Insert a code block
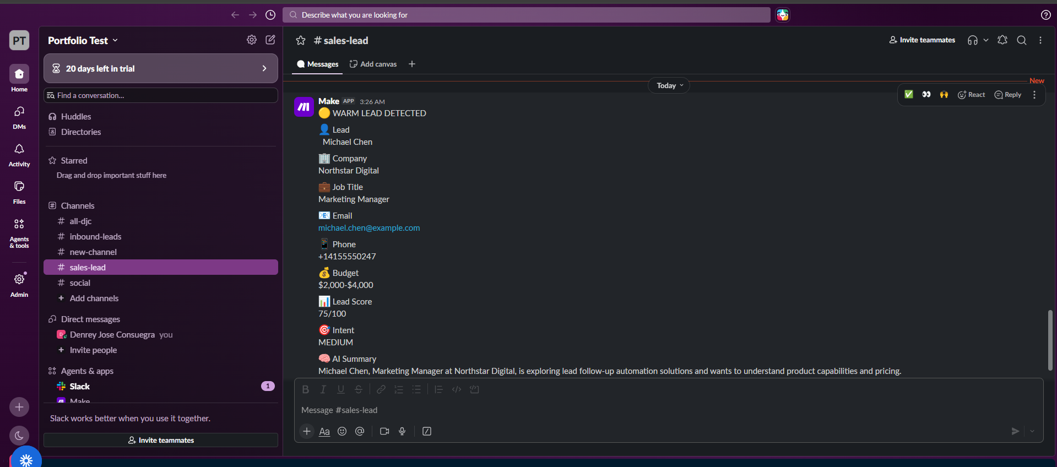This screenshot has width=1057, height=467. coord(474,389)
